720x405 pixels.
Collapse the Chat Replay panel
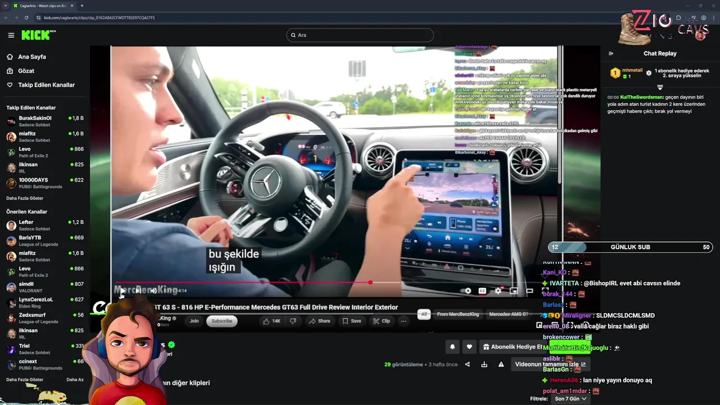coord(611,53)
